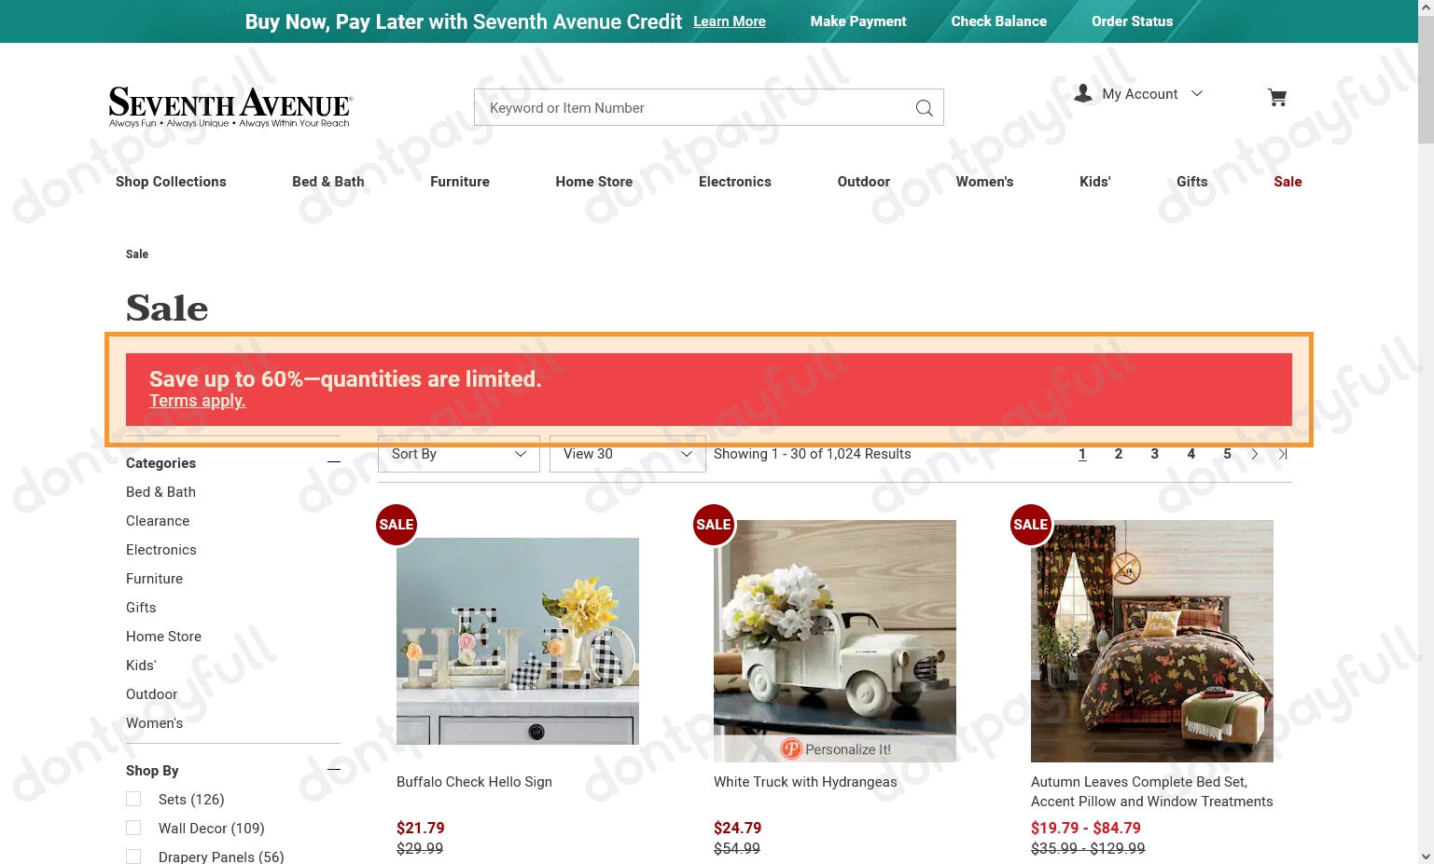
Task: Open the shopping cart icon
Action: pos(1277,97)
